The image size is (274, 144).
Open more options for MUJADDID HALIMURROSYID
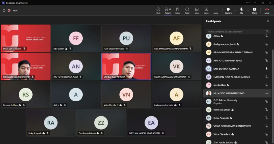[x=267, y=93]
